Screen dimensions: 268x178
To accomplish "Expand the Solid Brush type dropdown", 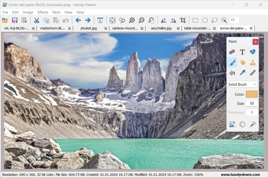I will [x=242, y=84].
